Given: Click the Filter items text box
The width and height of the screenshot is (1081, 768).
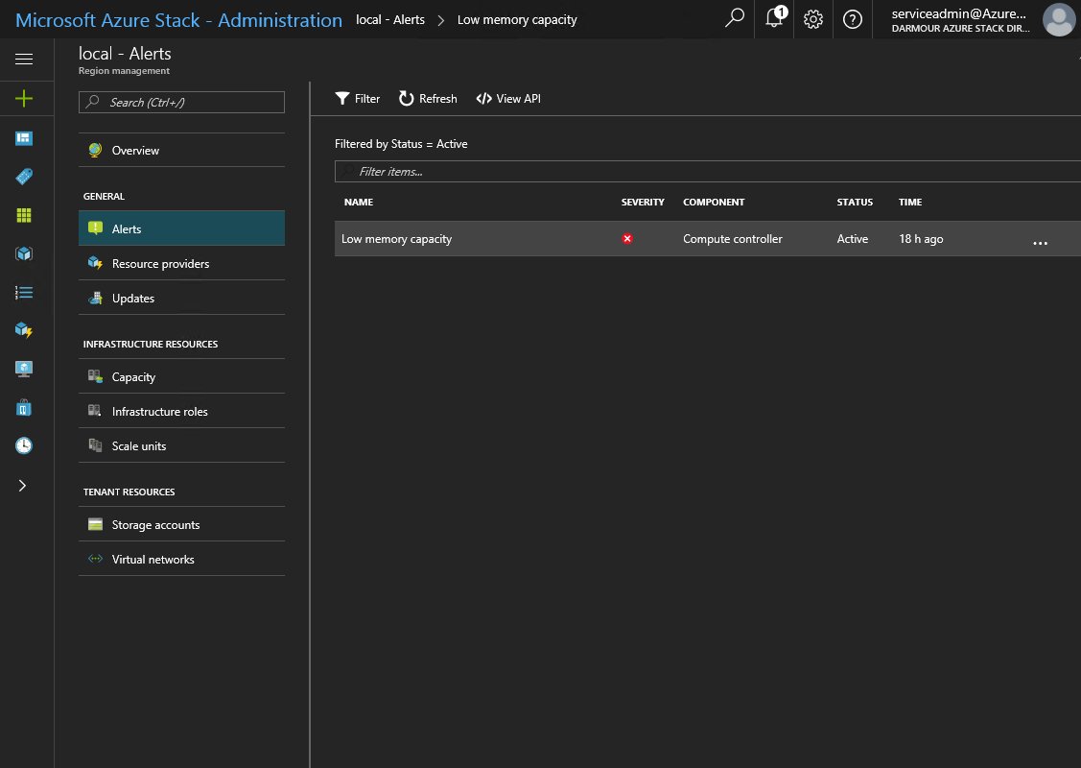Looking at the screenshot, I should tap(707, 171).
